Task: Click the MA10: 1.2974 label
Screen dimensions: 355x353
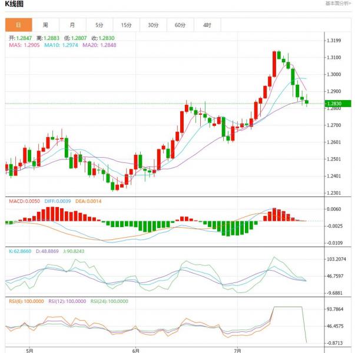Action: pyautogui.click(x=61, y=45)
